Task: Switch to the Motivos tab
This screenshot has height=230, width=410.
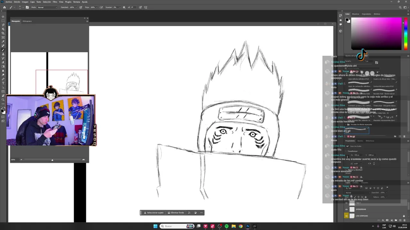Action: pos(377,14)
